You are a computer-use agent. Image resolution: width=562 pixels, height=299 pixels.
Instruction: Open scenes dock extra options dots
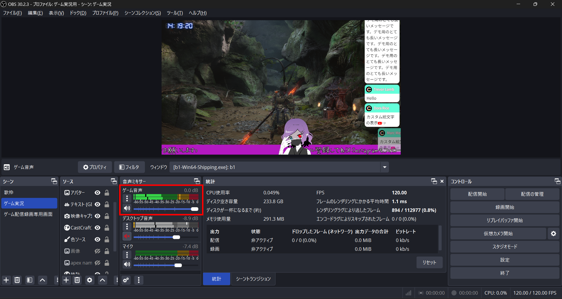57,280
